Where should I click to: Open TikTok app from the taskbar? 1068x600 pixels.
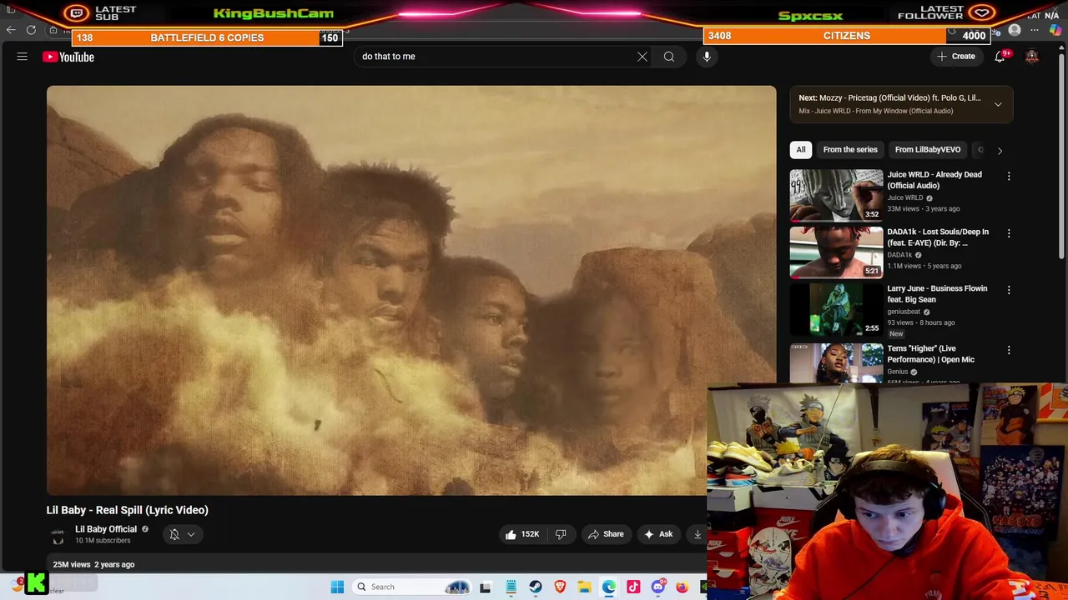(x=633, y=587)
